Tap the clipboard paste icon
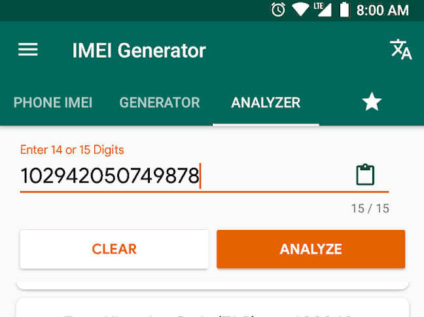This screenshot has width=424, height=317. tap(365, 175)
